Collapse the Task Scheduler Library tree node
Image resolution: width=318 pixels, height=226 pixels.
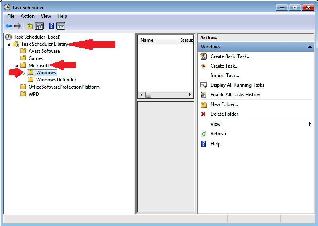coord(9,44)
